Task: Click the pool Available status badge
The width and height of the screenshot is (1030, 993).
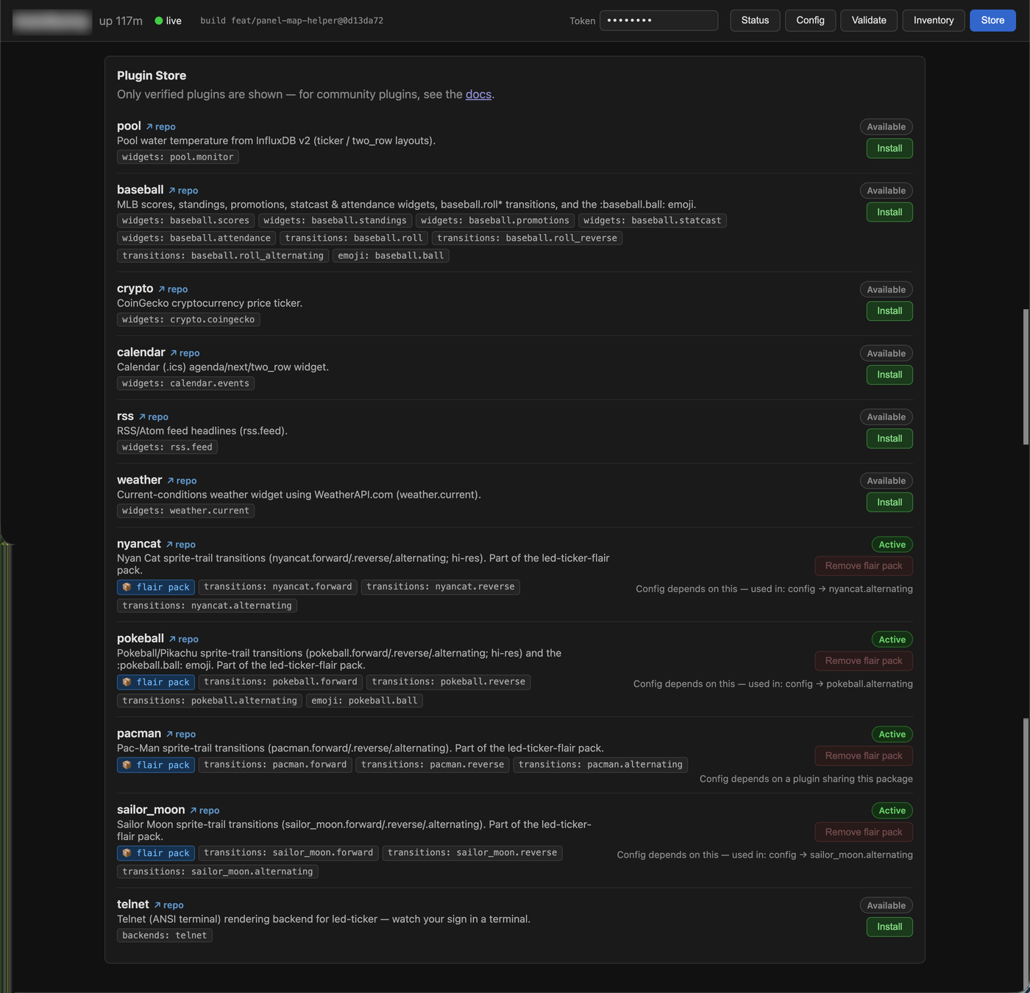Action: (x=886, y=127)
